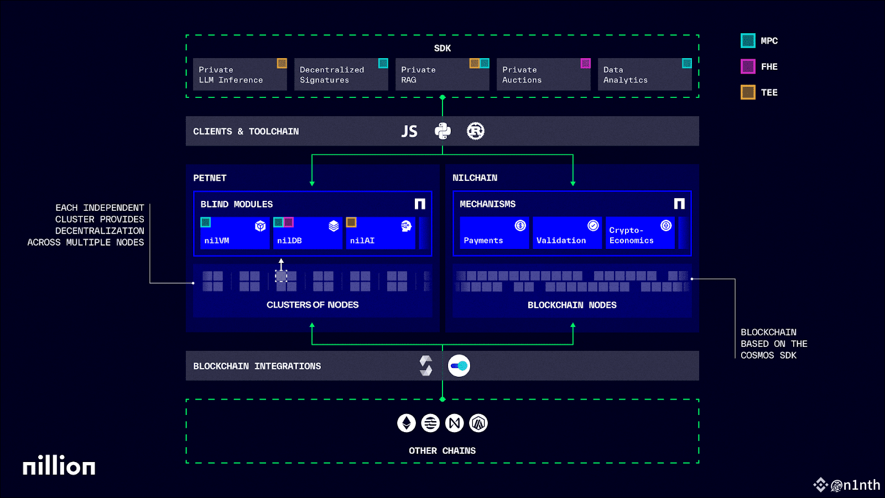Click the Rust gear logo
Screen dimensions: 885x498
[x=476, y=131]
